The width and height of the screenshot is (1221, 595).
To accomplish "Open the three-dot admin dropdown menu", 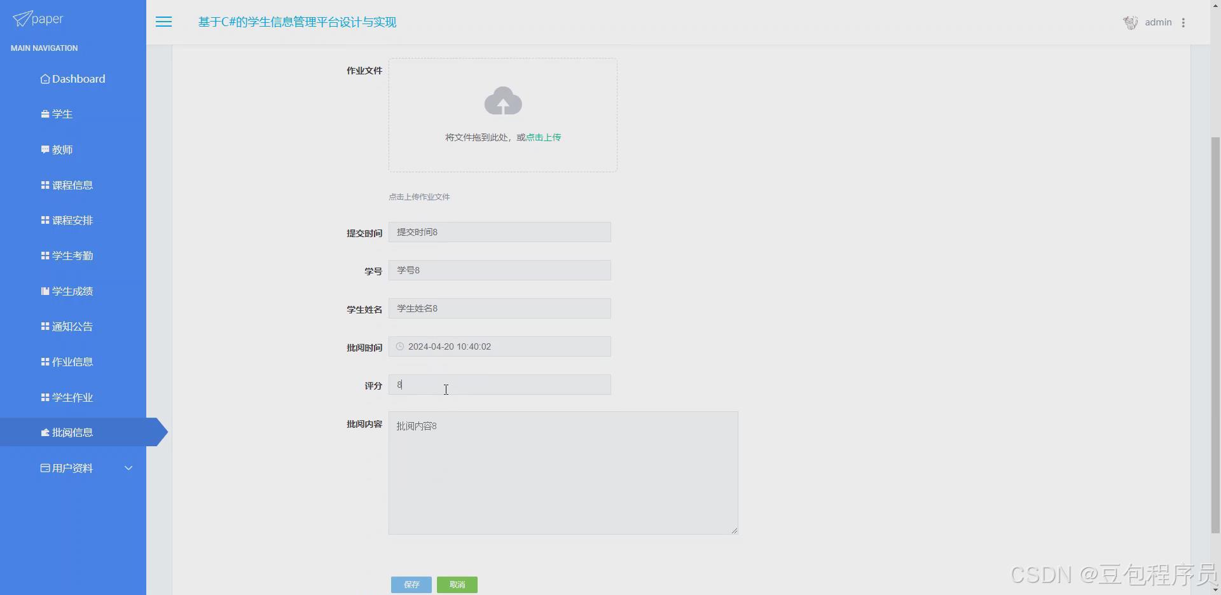I will pos(1184,22).
